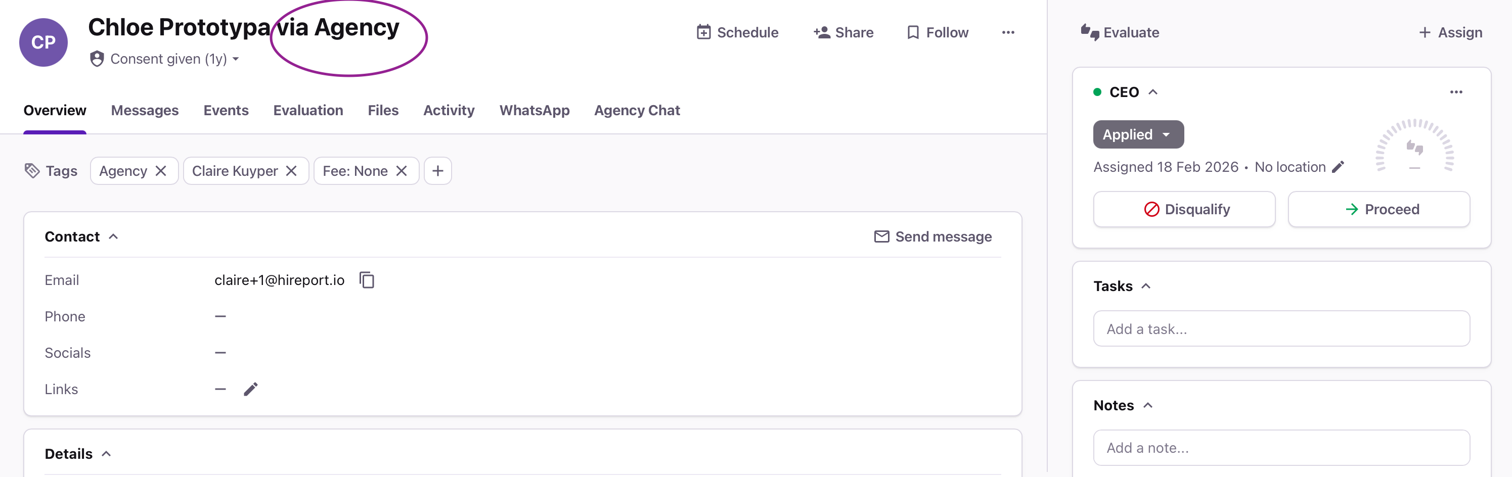Remove the Claire Kuyper tag

click(291, 171)
